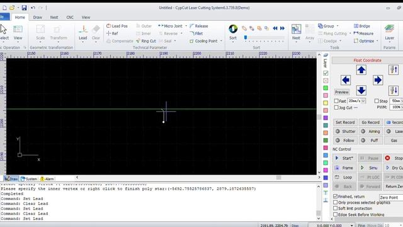
Task: Click the Simu button
Action: pos(370,168)
